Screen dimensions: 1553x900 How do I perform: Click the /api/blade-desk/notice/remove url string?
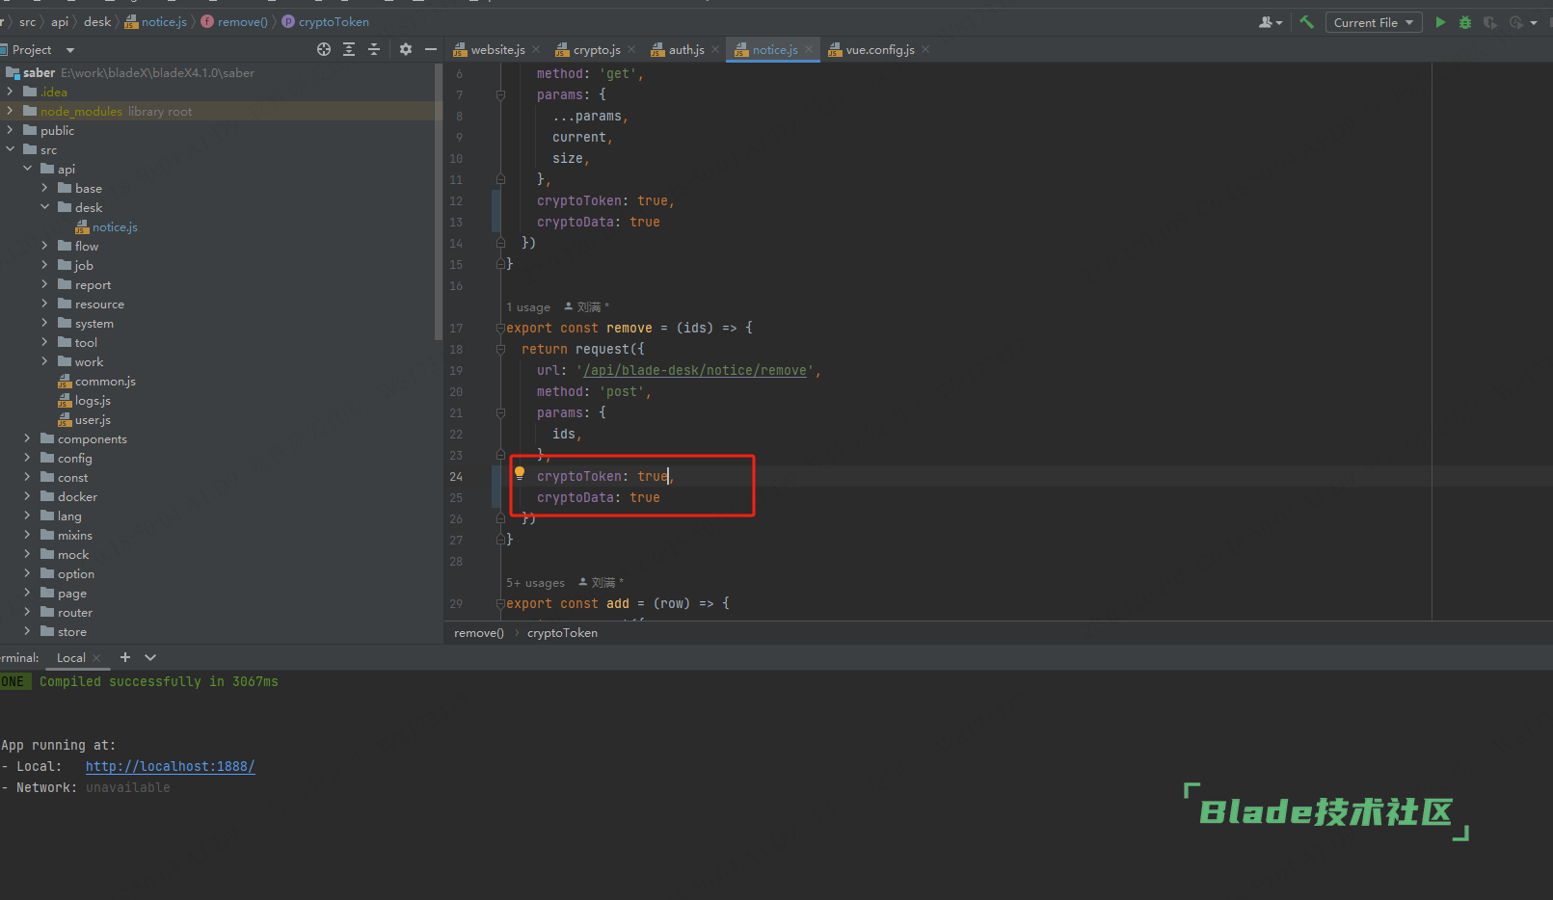(x=695, y=371)
